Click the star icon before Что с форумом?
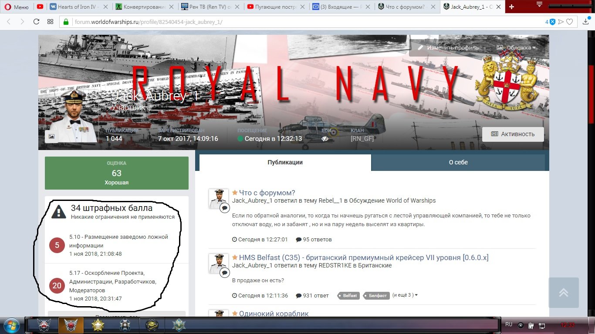Viewport: 595px width, 334px height. 235,193
